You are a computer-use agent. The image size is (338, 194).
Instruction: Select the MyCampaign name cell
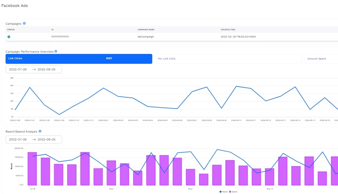click(146, 37)
